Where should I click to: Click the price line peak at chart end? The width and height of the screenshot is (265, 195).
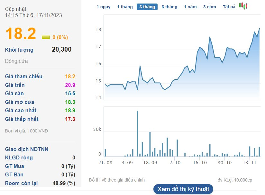pos(259,29)
